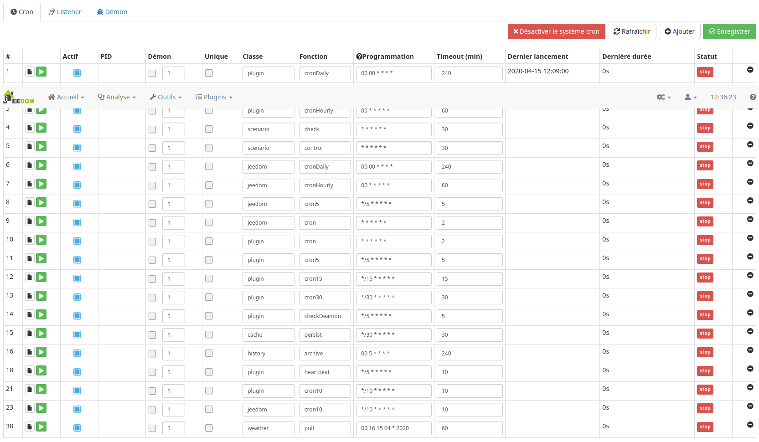Check Unique box for row 12 cron15
This screenshot has height=442, width=759.
[x=209, y=278]
